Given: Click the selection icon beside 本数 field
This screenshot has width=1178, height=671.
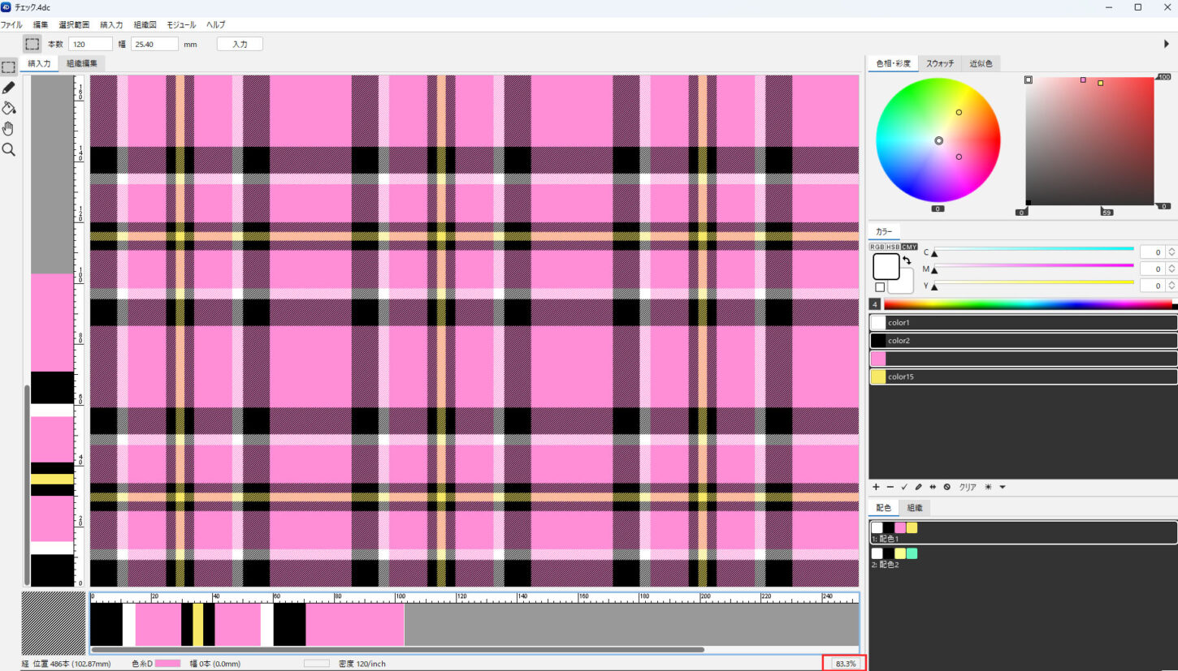Looking at the screenshot, I should click(32, 44).
